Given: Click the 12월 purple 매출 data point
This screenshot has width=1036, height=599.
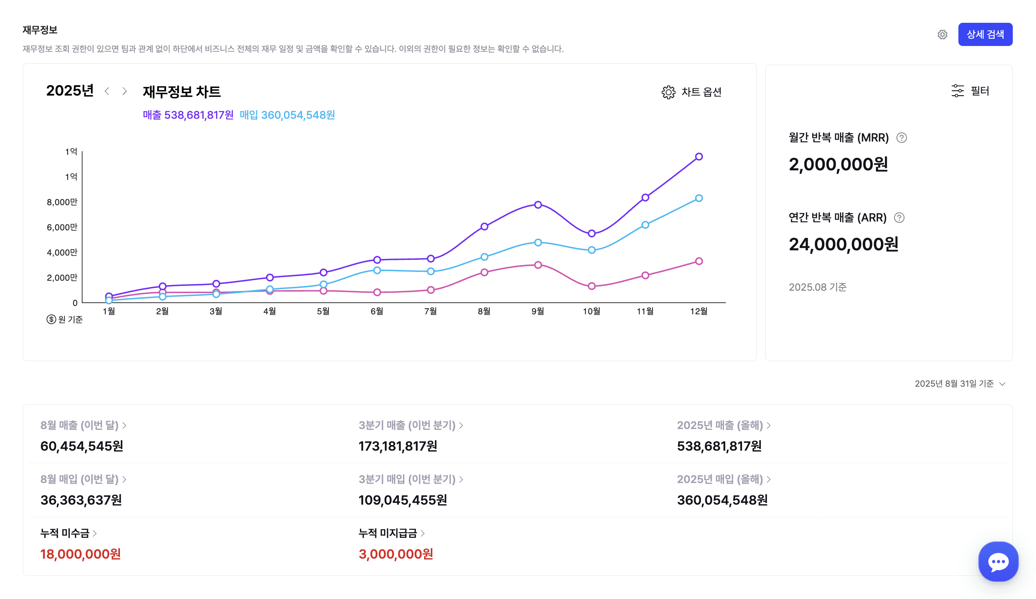Looking at the screenshot, I should point(698,156).
